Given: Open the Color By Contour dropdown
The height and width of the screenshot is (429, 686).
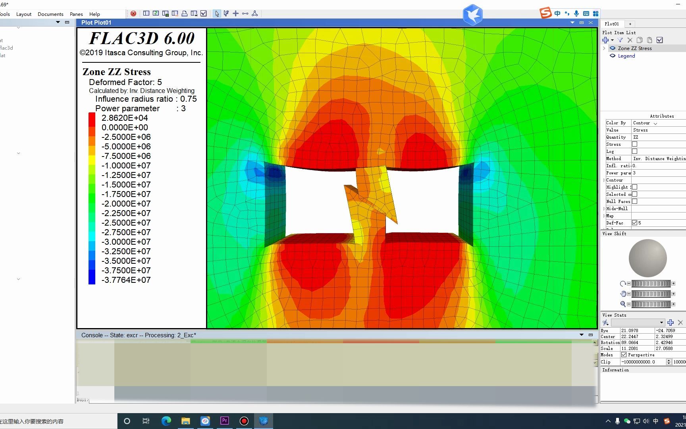Looking at the screenshot, I should click(658, 123).
